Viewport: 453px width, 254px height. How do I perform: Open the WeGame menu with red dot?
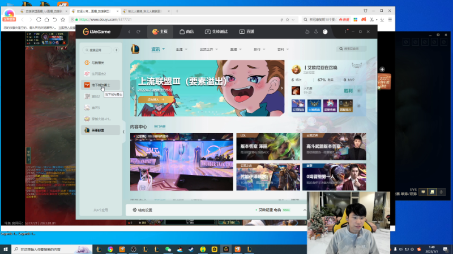click(345, 32)
